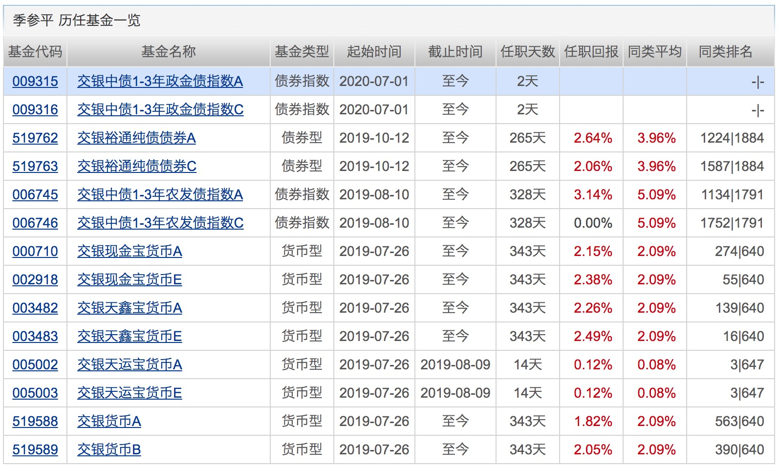The height and width of the screenshot is (470, 779).
Task: Open fund code link 005002
Action: pyautogui.click(x=35, y=364)
